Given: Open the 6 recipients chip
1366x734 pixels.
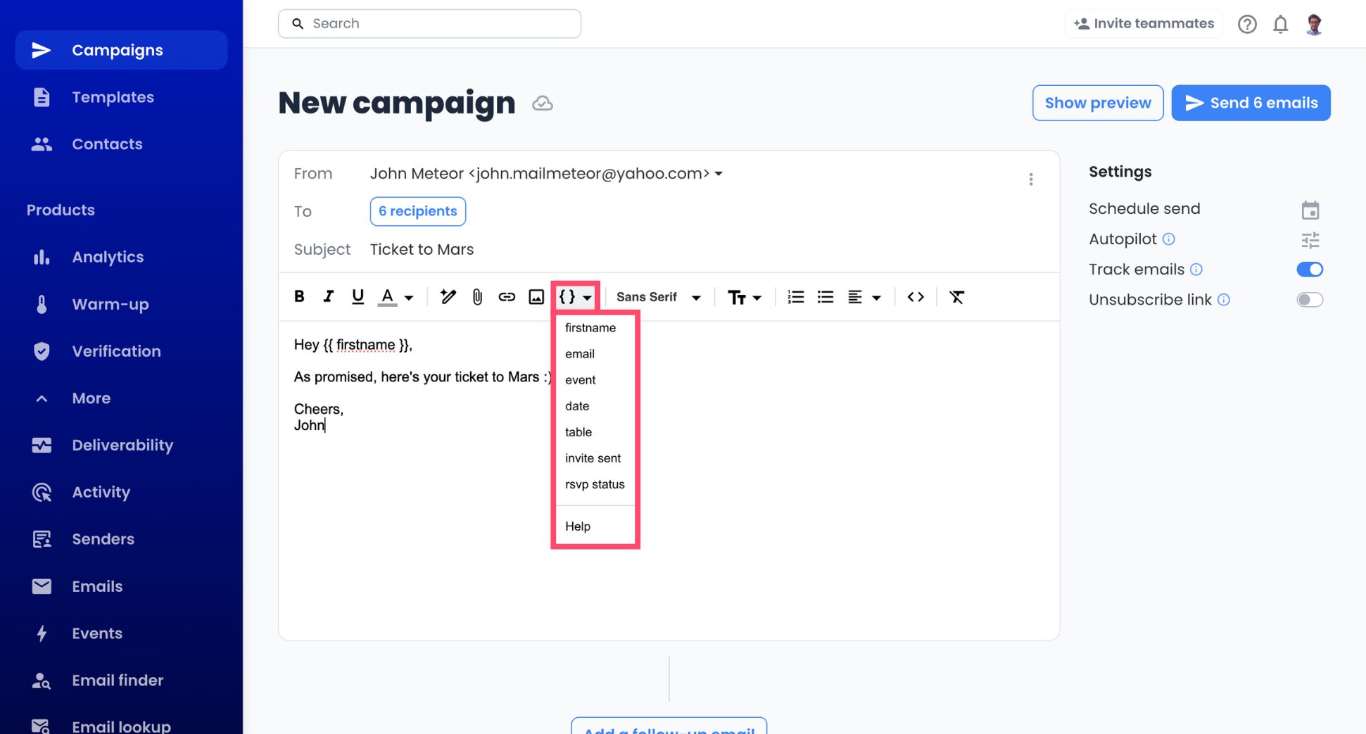Looking at the screenshot, I should (x=417, y=211).
